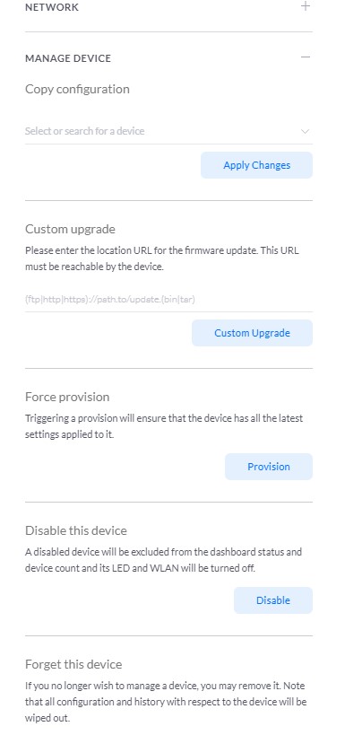
Task: Select the Force provision heading
Action: pos(67,397)
